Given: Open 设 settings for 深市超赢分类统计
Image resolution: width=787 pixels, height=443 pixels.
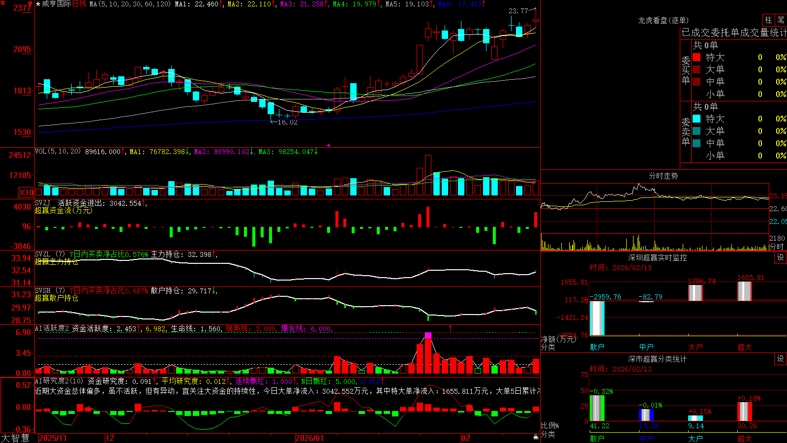Looking at the screenshot, I should pyautogui.click(x=781, y=359).
